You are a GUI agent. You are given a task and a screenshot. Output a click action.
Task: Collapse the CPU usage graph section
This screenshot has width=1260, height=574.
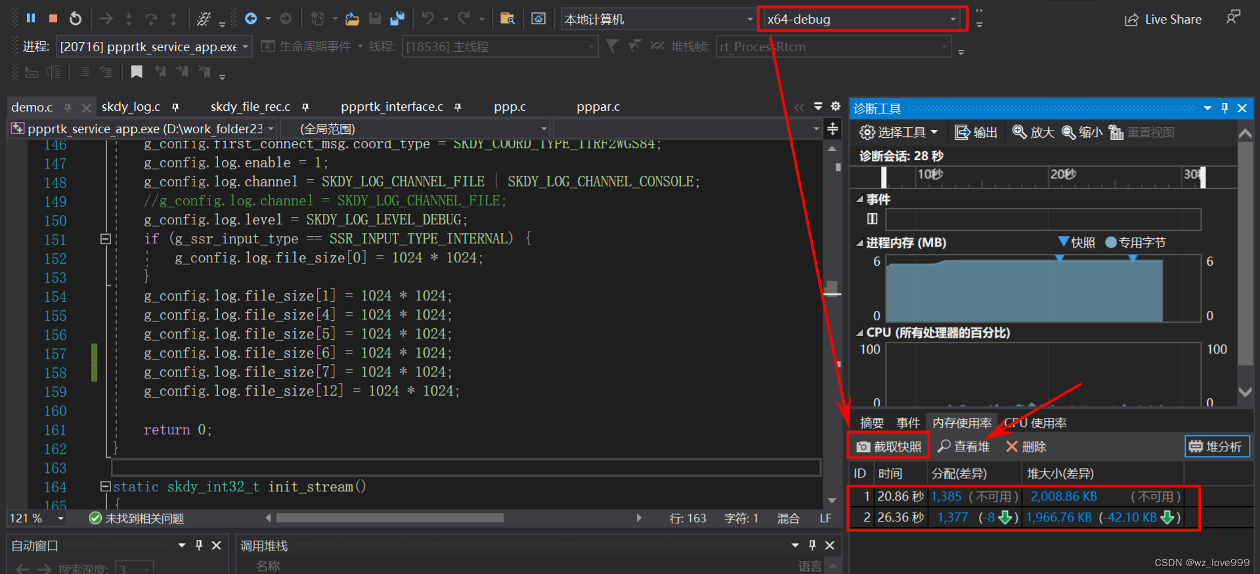pos(859,333)
